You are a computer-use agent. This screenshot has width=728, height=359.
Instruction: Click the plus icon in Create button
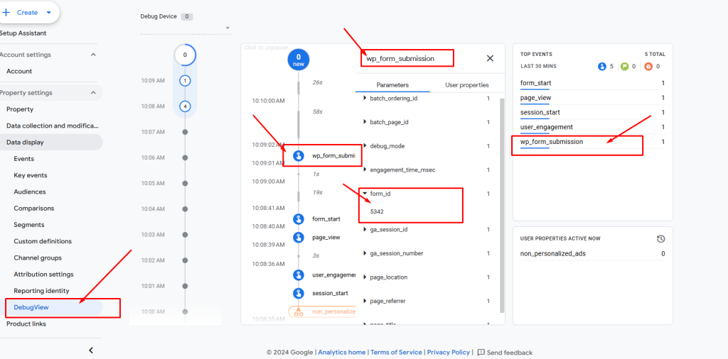coord(6,13)
